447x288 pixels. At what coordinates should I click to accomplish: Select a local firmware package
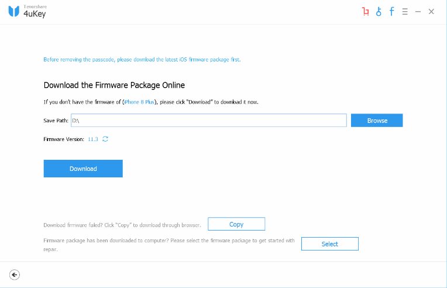[x=330, y=244]
